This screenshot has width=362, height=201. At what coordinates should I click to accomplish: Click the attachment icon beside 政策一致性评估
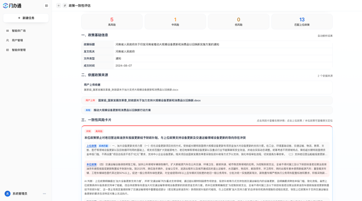(65, 6)
